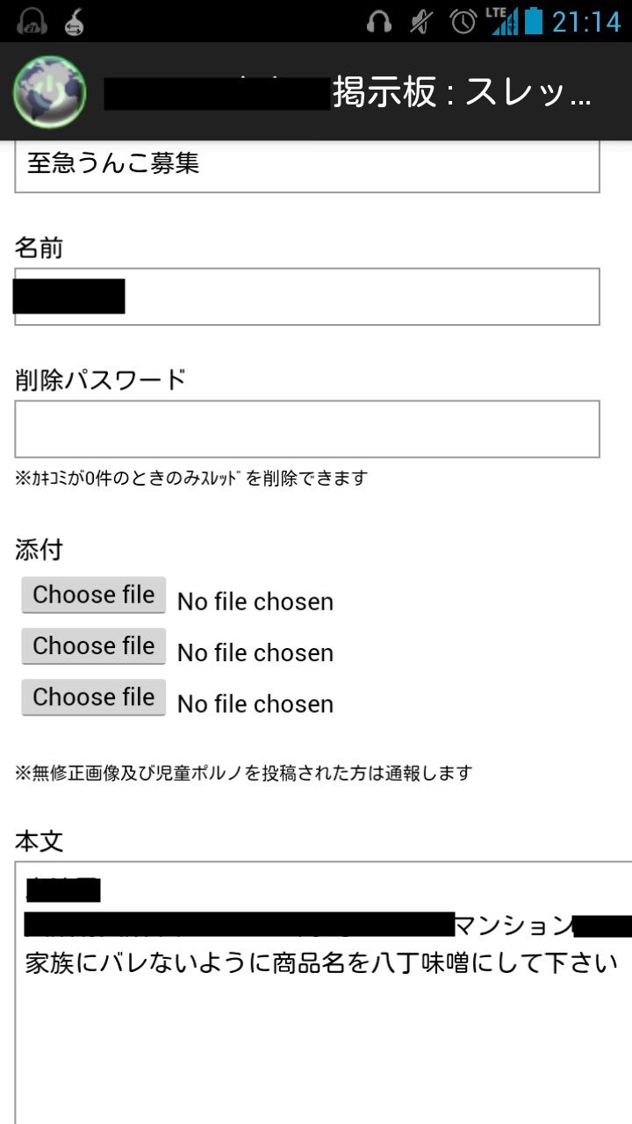Image resolution: width=632 pixels, height=1124 pixels.
Task: Tap the LTE signal strength icon
Action: click(x=503, y=21)
